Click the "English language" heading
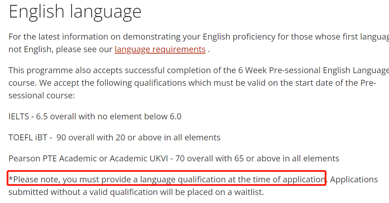Viewport: 389px width, 203px height. pyautogui.click(x=75, y=11)
